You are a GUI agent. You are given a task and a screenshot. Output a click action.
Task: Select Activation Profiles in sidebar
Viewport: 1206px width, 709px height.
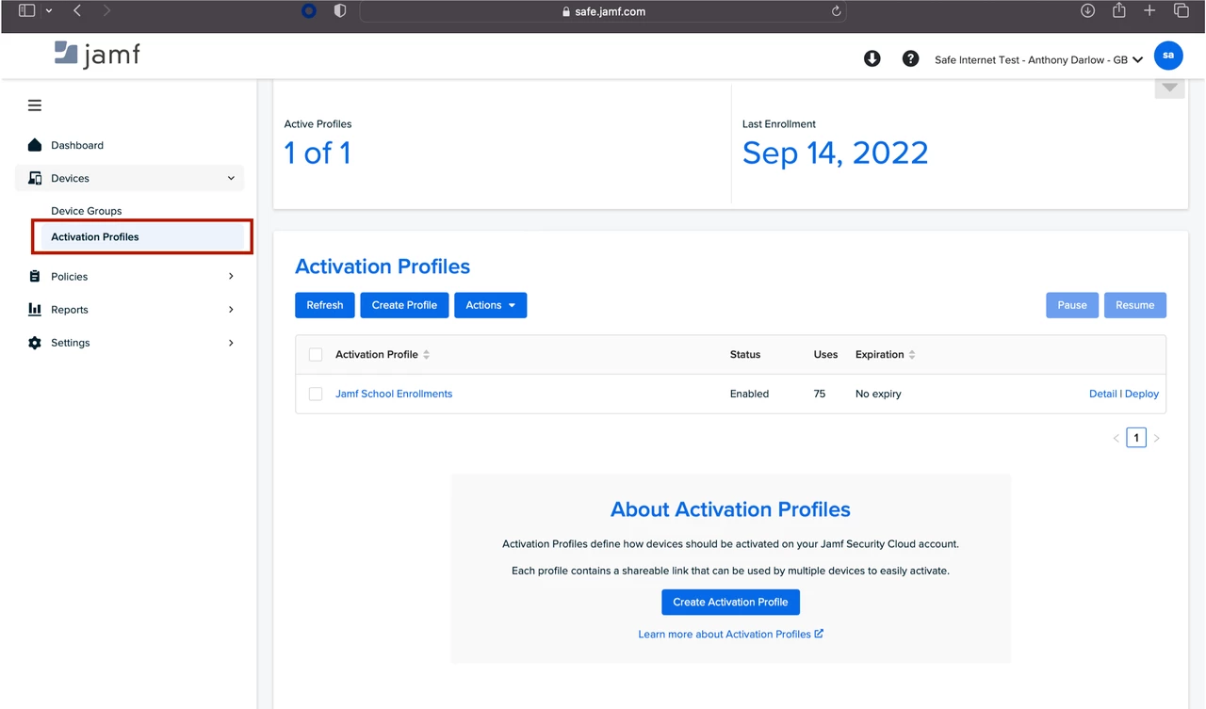coord(142,237)
